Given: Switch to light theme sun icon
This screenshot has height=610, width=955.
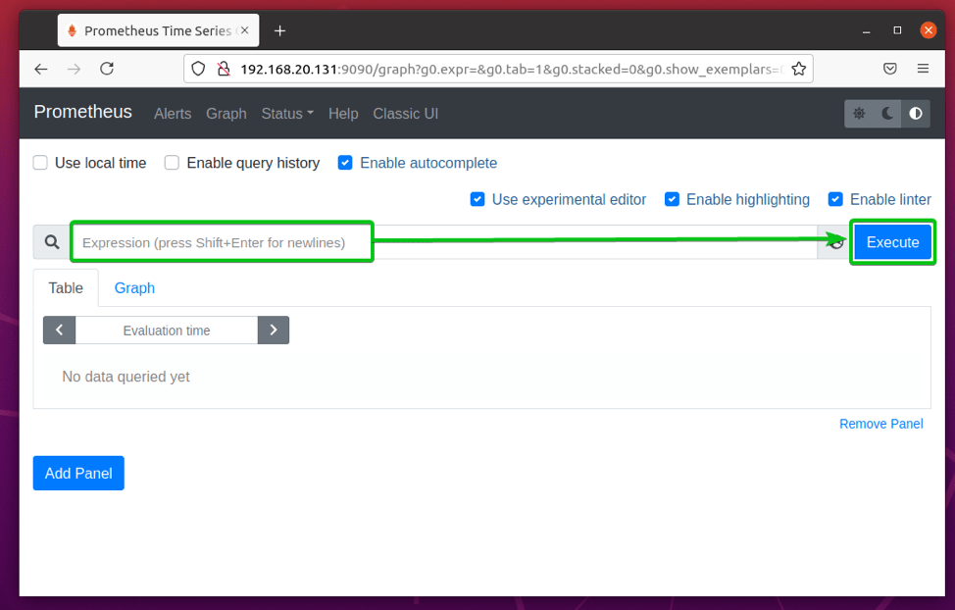Looking at the screenshot, I should point(859,114).
